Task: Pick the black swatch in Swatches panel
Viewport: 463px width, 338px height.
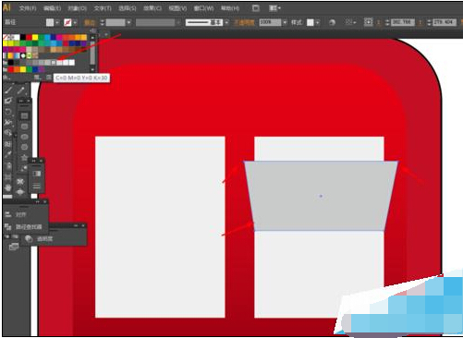Action: pyautogui.click(x=23, y=37)
